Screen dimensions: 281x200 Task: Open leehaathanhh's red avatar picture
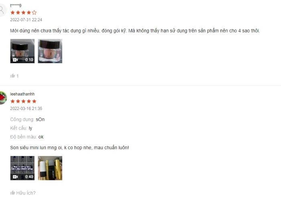tap(3, 98)
